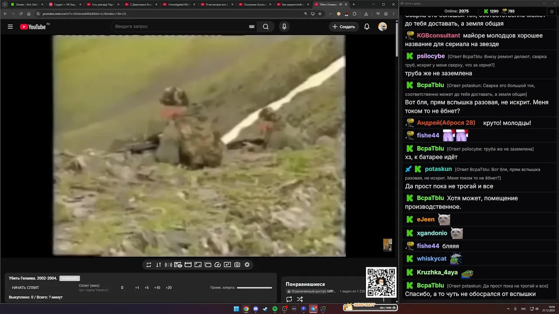
Task: Open Spotify from the taskbar
Action: click(275, 309)
